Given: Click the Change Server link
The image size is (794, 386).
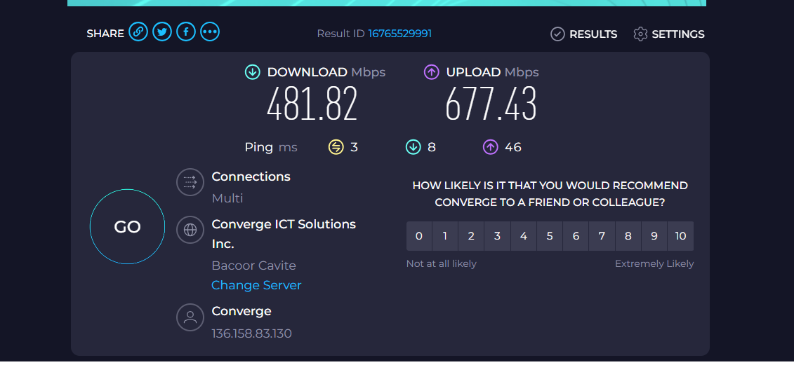Looking at the screenshot, I should pyautogui.click(x=256, y=285).
